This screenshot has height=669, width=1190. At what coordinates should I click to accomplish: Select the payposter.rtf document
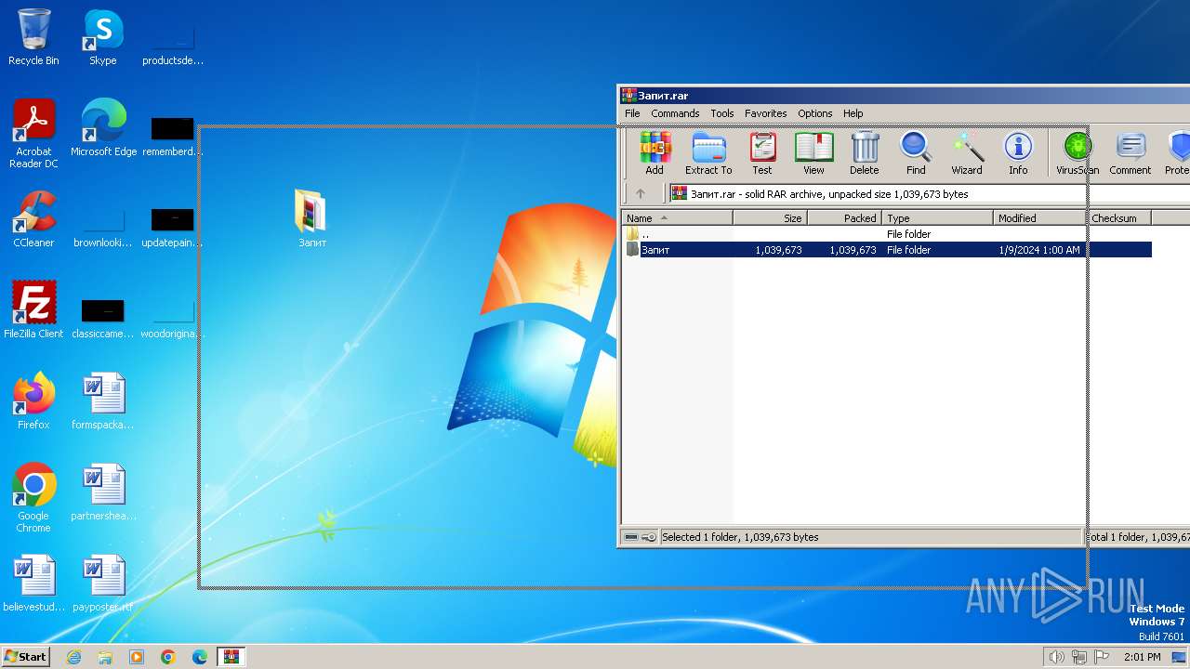(103, 584)
